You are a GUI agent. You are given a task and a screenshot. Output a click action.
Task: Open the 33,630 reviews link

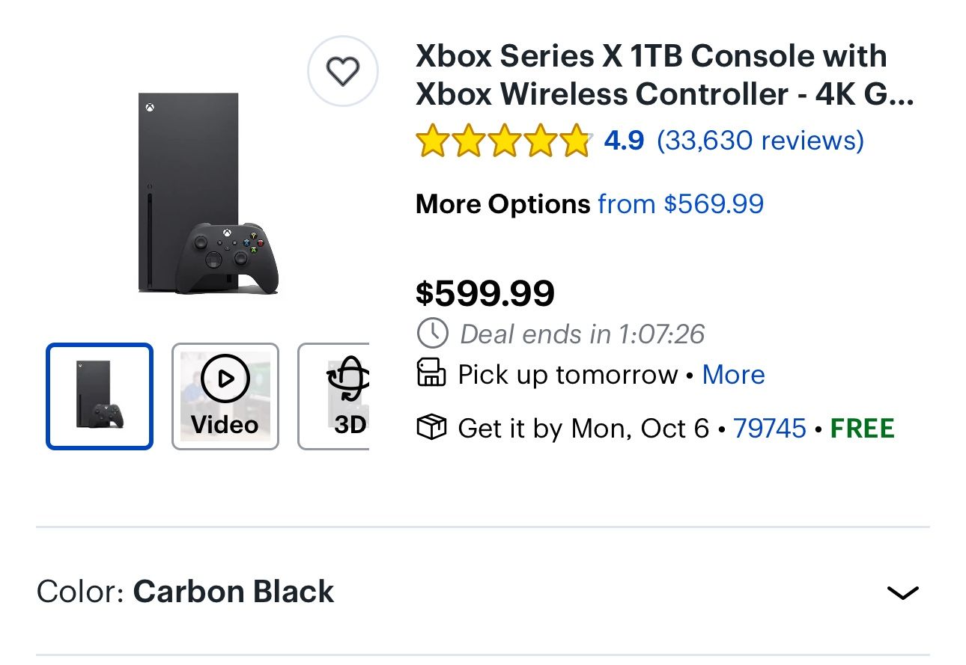759,141
